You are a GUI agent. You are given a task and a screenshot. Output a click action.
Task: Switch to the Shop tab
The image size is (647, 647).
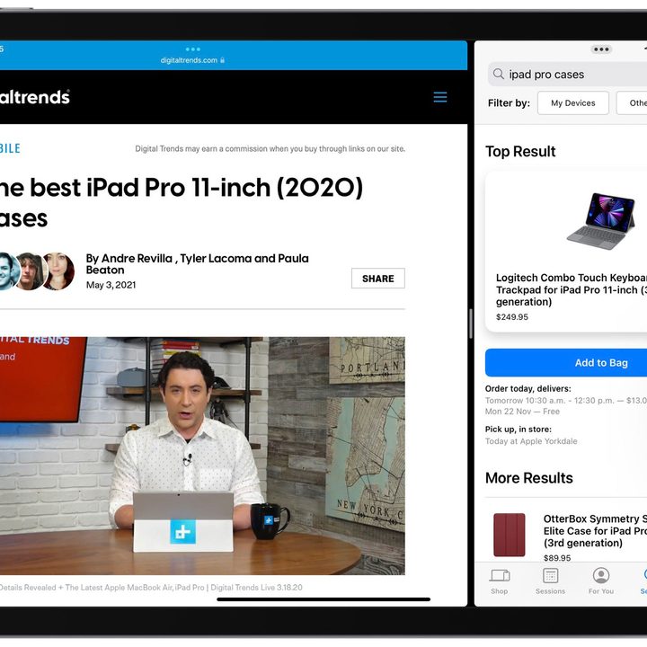point(500,581)
